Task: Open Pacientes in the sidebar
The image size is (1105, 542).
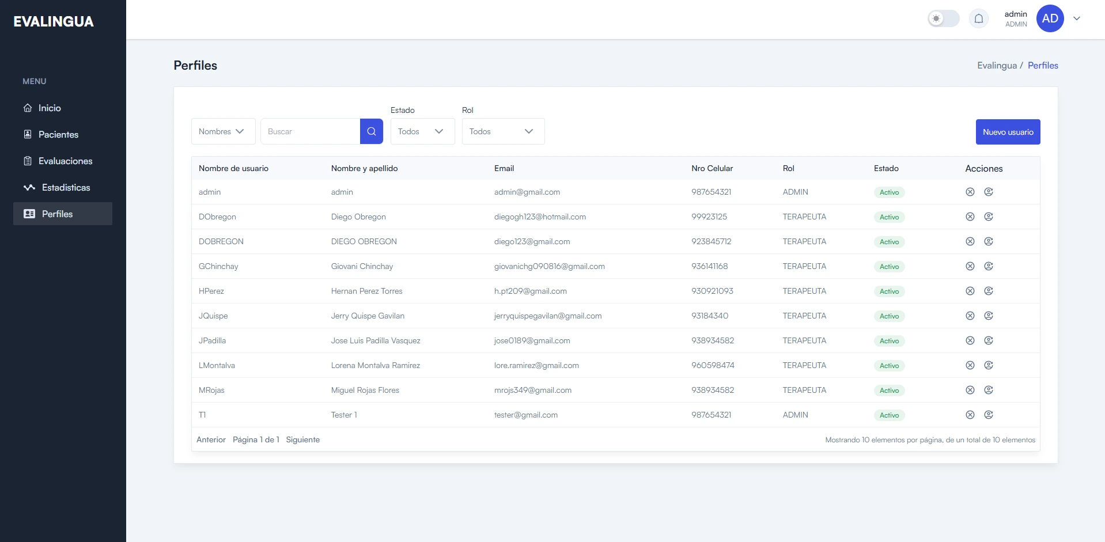Action: tap(63, 134)
